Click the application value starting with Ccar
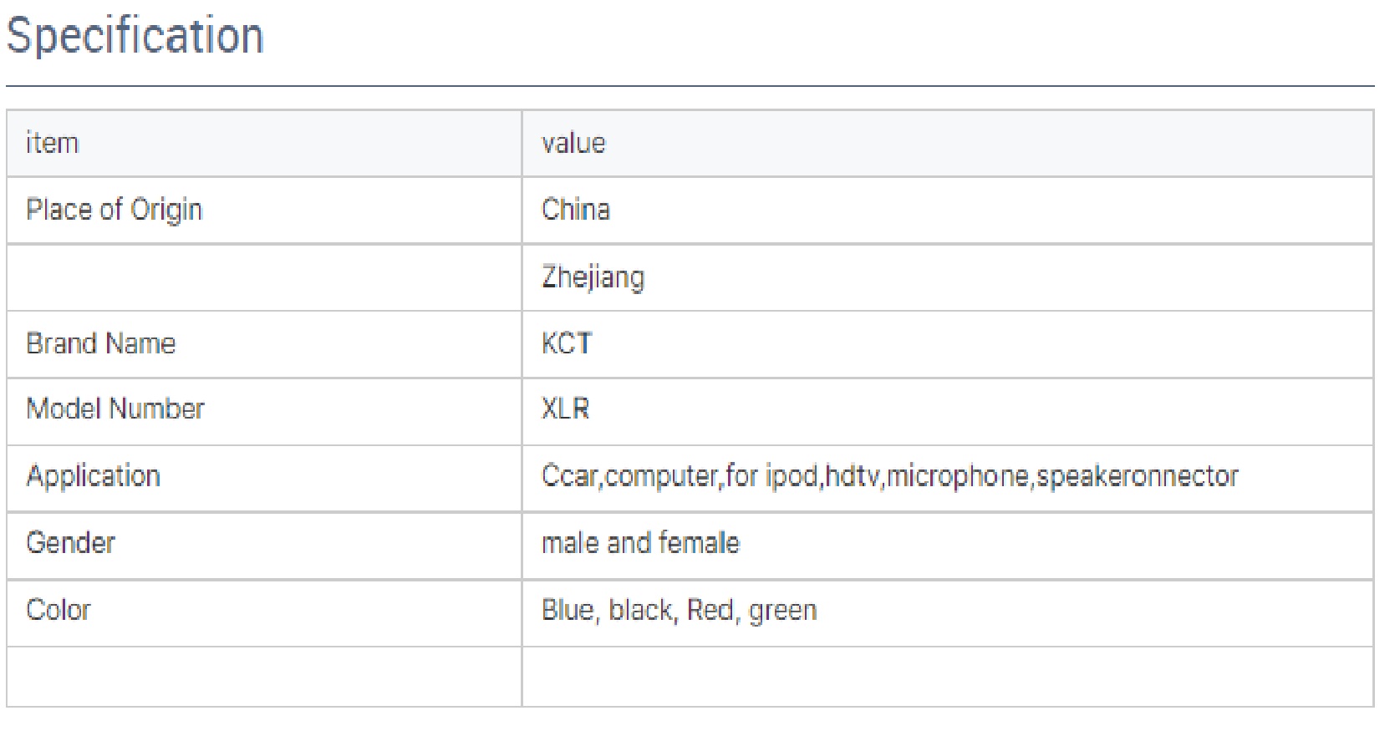1395x736 pixels. 889,476
